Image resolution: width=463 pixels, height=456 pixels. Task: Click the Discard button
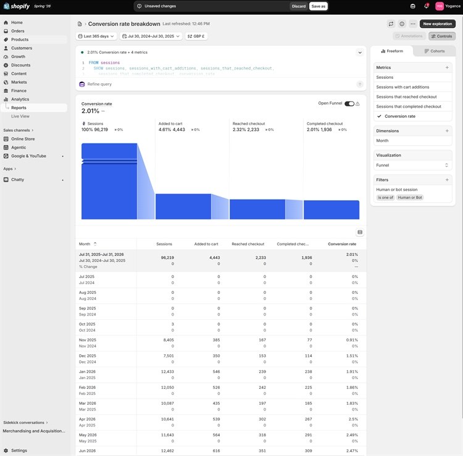tap(299, 6)
